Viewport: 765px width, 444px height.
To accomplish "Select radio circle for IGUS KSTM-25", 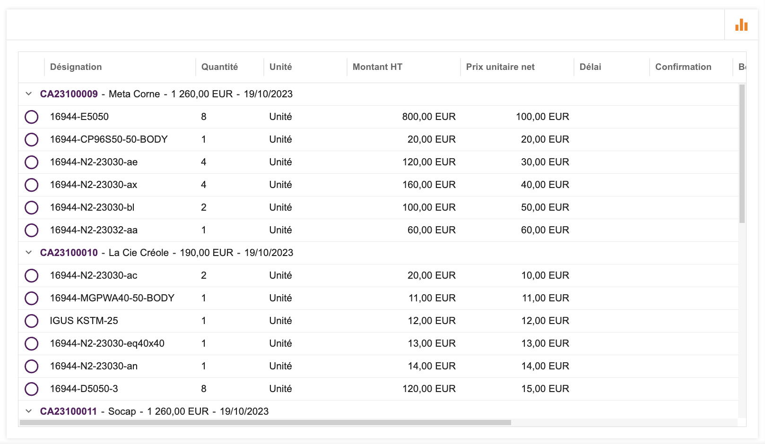I will pyautogui.click(x=32, y=321).
